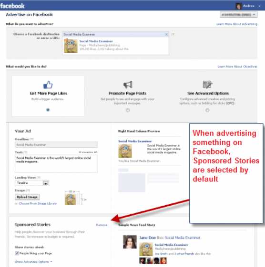Click the Facebook logo in header
Viewport: 265px width, 267px height.
[12, 6]
